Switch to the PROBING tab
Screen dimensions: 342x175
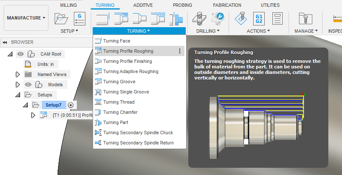point(182,5)
